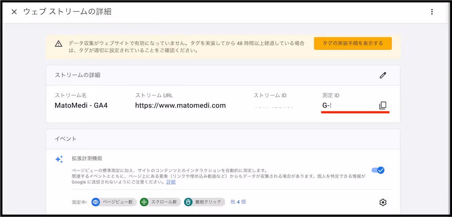Click the イベント section header
This screenshot has width=452, height=217.
[x=66, y=139]
